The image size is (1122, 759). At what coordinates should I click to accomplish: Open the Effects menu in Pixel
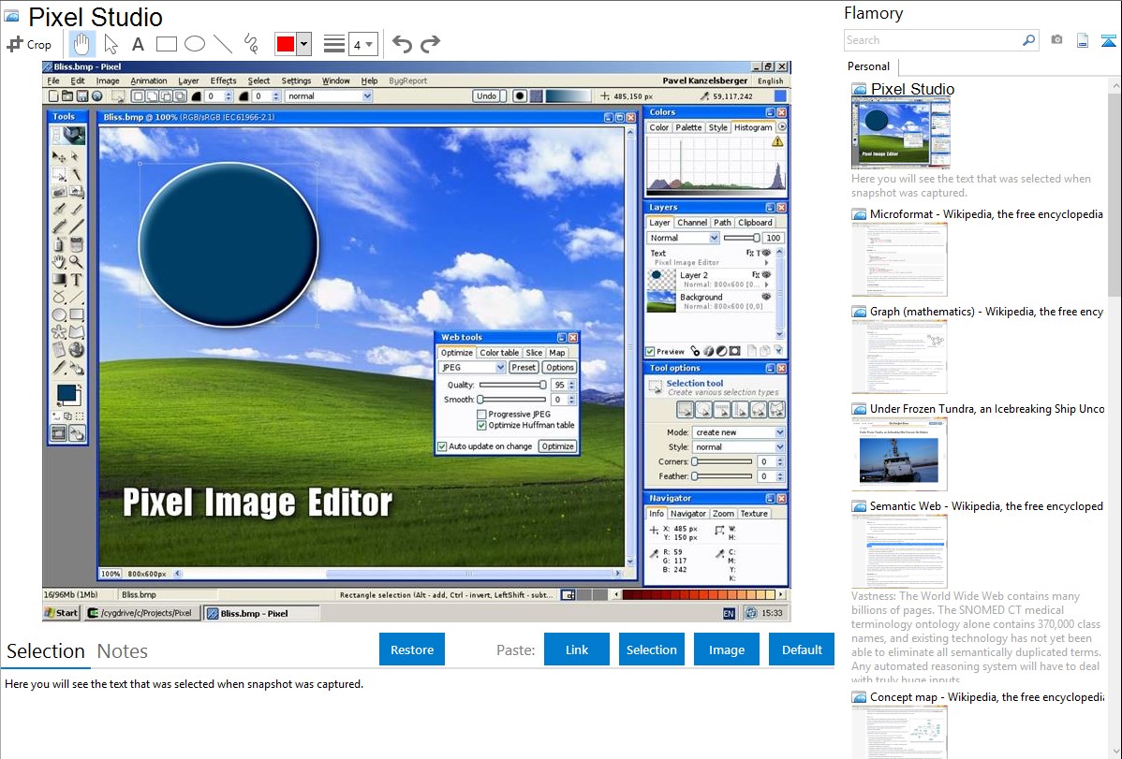point(223,80)
